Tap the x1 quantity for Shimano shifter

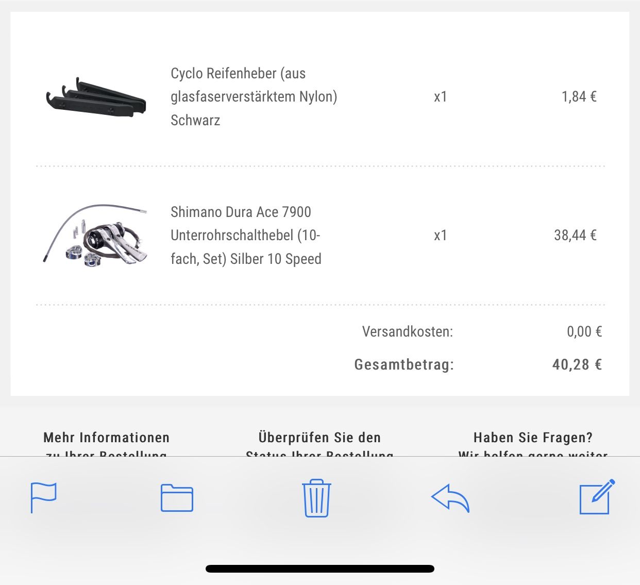pos(440,235)
